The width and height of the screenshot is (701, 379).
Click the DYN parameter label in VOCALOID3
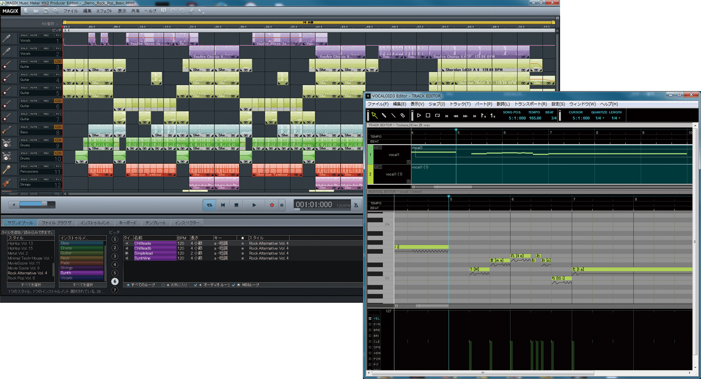tap(377, 324)
